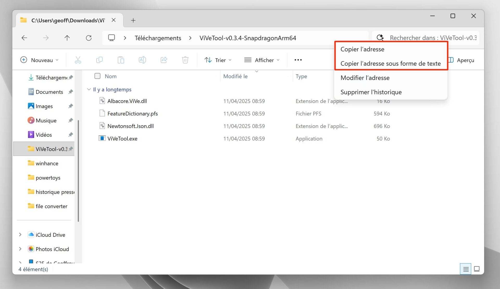Image resolution: width=500 pixels, height=289 pixels.
Task: Choose 'Copier l'adresse' from the menu
Action: coord(362,49)
